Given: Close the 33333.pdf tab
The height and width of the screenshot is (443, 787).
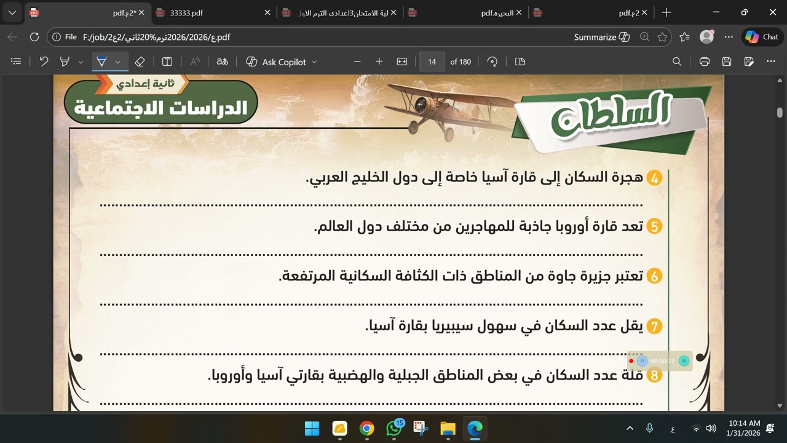Looking at the screenshot, I should [x=267, y=12].
